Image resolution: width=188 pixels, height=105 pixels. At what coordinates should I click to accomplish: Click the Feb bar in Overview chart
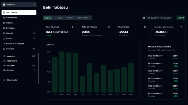tap(62, 72)
